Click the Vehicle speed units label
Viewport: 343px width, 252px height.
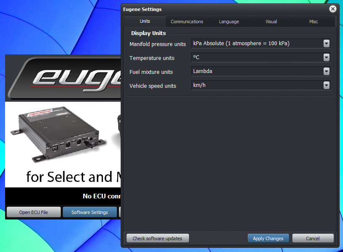(153, 86)
